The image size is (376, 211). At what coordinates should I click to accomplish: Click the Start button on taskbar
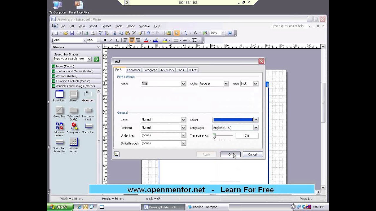pyautogui.click(x=60, y=207)
